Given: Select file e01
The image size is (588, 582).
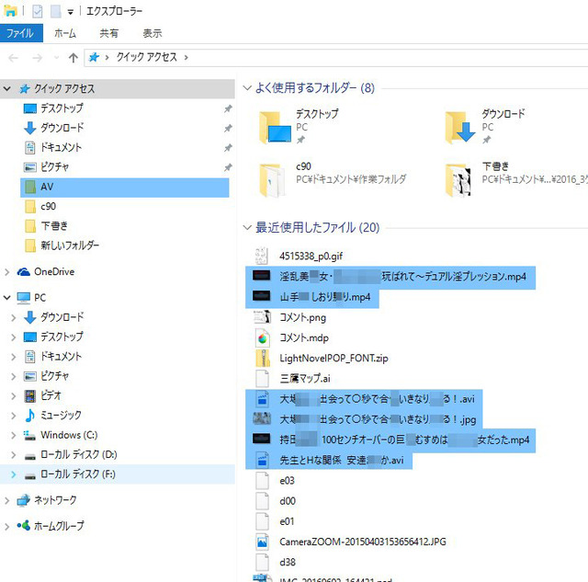Looking at the screenshot, I should [x=287, y=521].
